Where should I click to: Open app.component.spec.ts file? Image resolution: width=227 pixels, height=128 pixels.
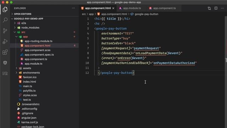39,54
